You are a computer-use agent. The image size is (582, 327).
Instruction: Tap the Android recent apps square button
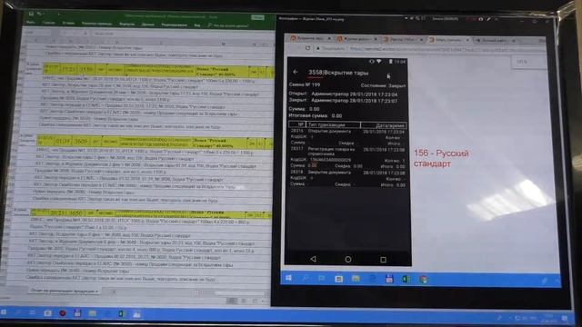click(x=383, y=260)
